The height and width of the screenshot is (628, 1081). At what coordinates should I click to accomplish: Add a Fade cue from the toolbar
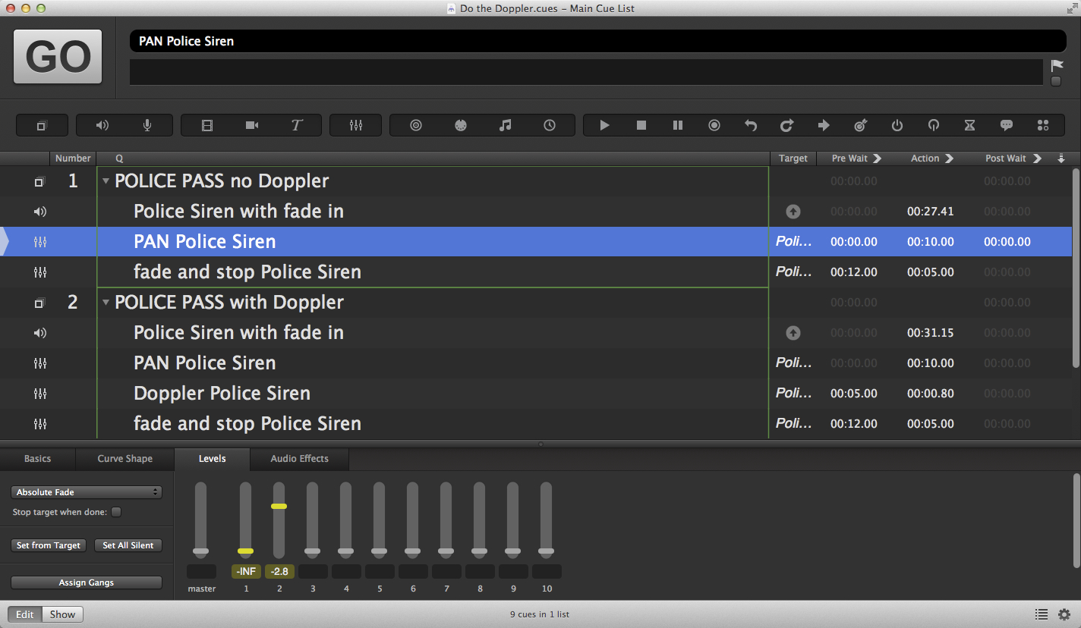[355, 125]
